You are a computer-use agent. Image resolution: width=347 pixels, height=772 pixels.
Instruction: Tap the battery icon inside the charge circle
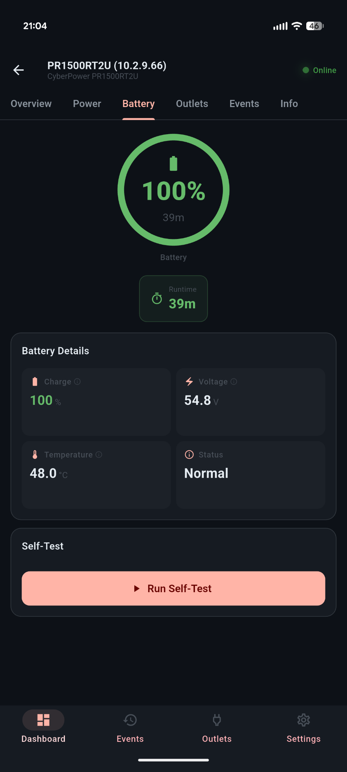(173, 162)
